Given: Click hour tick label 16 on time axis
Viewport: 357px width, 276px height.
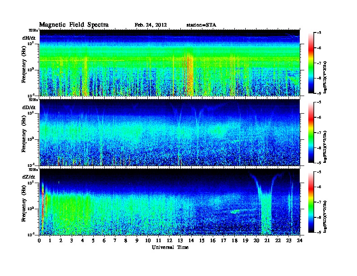Looking at the screenshot, I should coord(213,241).
